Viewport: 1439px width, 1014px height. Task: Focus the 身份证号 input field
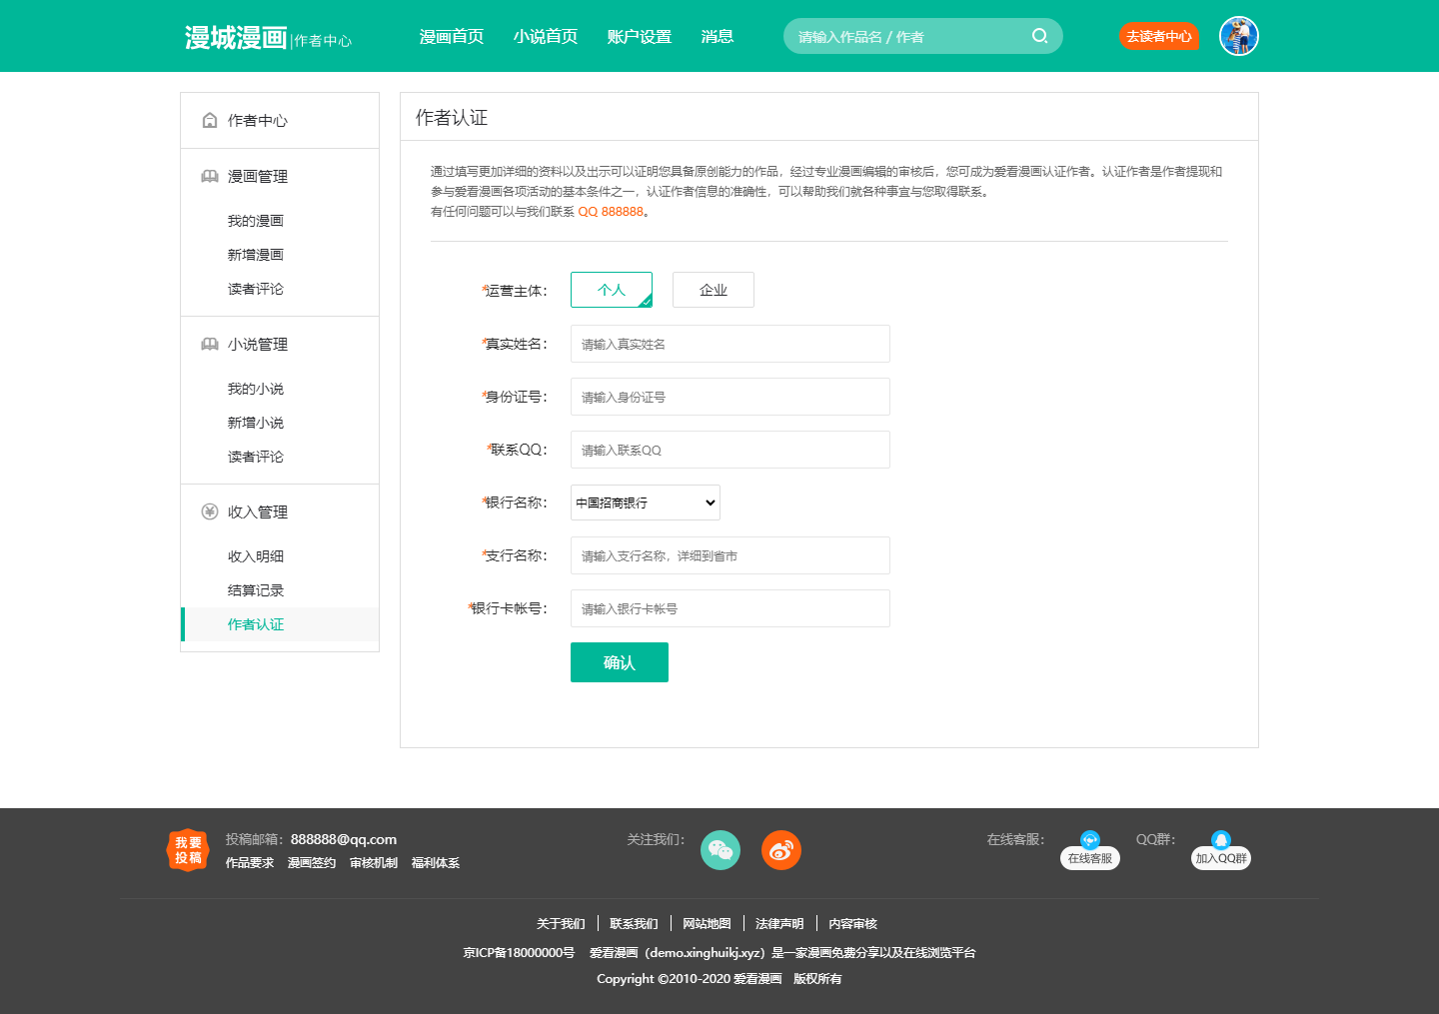pyautogui.click(x=730, y=397)
